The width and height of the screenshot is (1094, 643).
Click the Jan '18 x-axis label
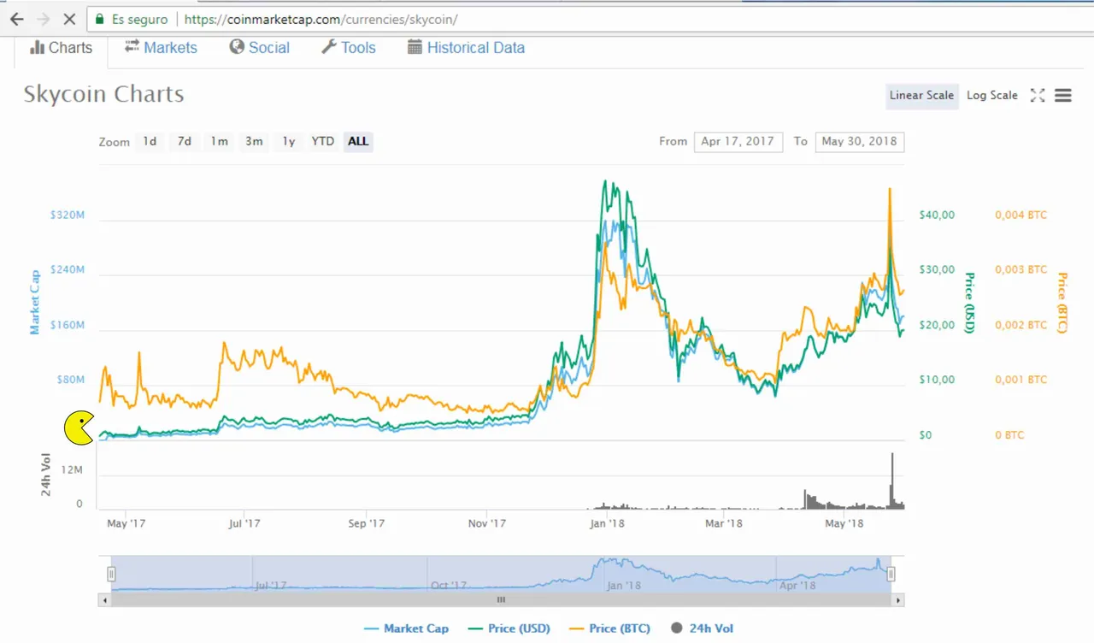click(x=607, y=523)
